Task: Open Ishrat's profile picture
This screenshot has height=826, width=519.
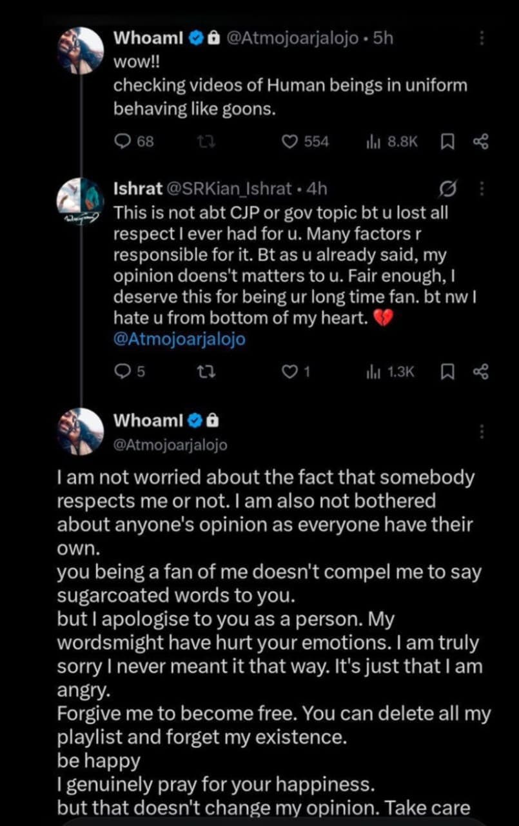Action: point(81,201)
